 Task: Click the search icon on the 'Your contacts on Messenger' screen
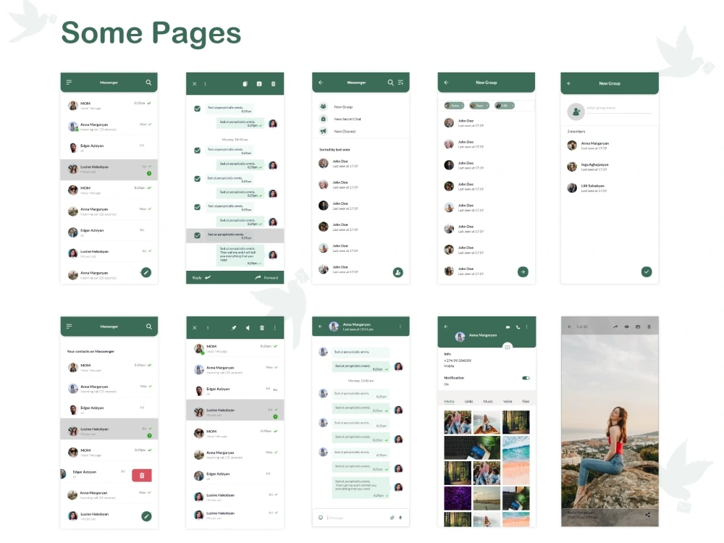pos(148,327)
